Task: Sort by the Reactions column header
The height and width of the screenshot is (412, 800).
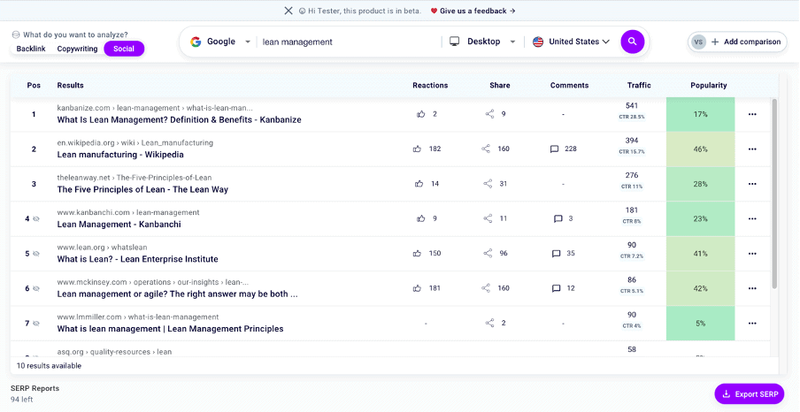Action: pyautogui.click(x=430, y=85)
